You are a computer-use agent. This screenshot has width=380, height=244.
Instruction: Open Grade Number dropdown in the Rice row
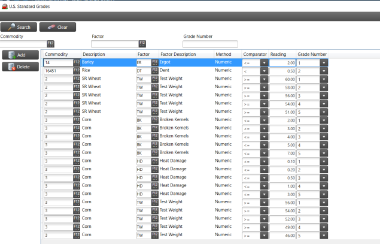tap(323, 71)
